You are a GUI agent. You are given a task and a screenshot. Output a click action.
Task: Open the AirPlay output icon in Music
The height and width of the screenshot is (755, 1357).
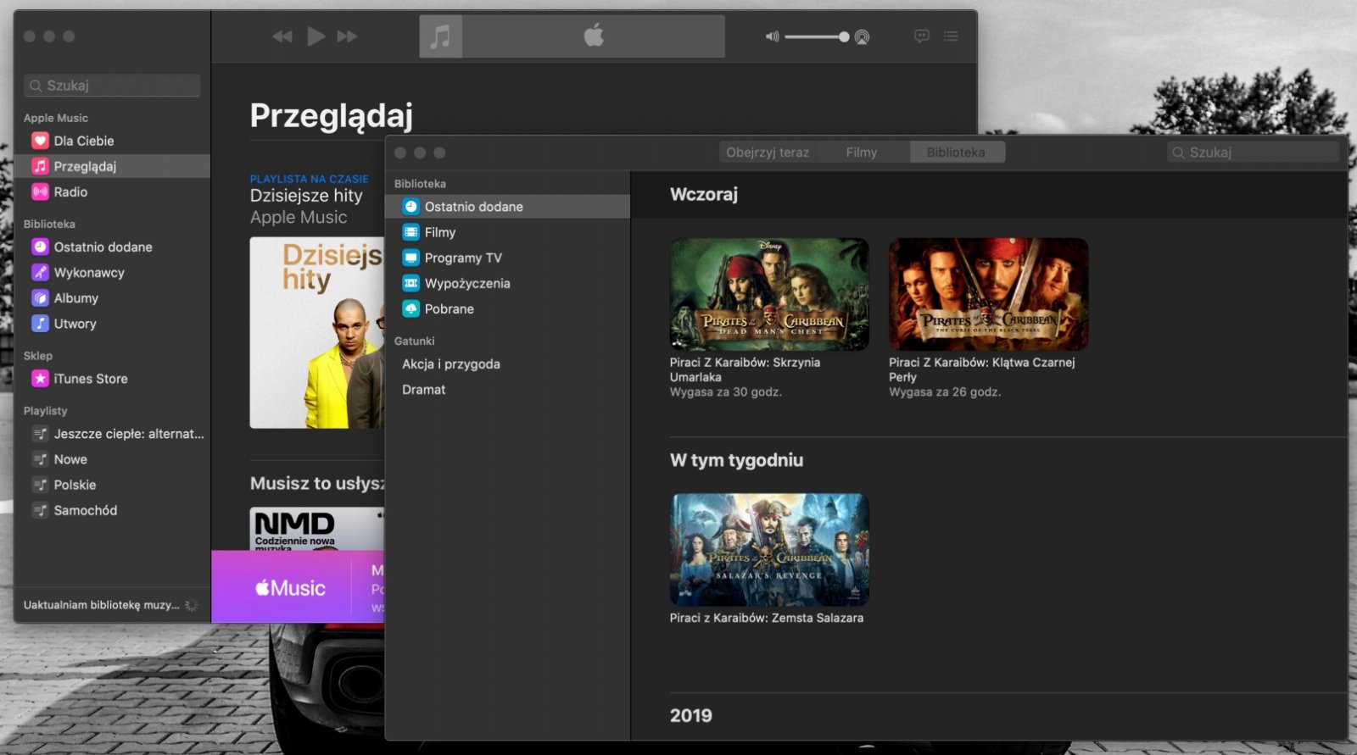862,36
